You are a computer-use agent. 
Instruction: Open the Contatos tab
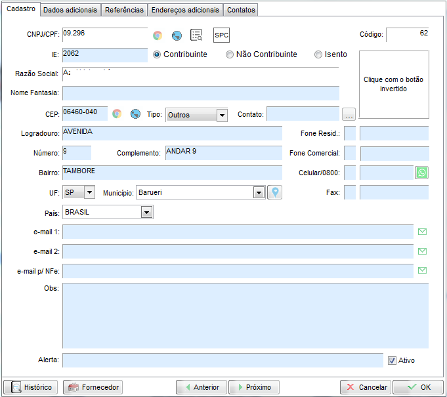(x=241, y=10)
